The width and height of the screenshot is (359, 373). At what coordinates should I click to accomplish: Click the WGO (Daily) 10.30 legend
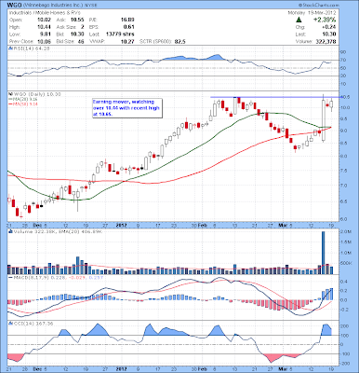pos(34,94)
